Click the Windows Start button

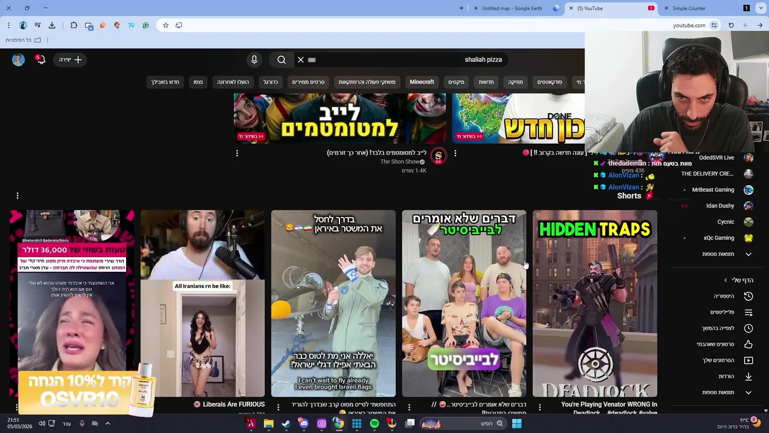517,423
